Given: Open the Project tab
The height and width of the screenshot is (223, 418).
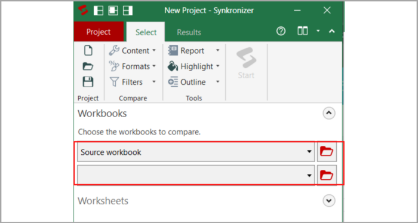Looking at the screenshot, I should tap(99, 32).
